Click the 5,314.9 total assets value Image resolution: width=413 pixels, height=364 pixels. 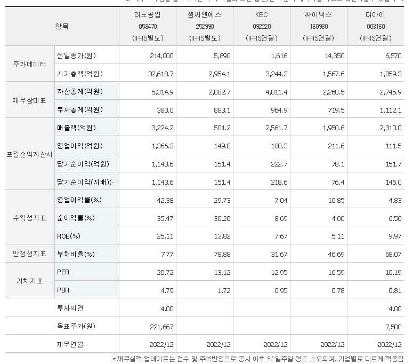(x=162, y=92)
